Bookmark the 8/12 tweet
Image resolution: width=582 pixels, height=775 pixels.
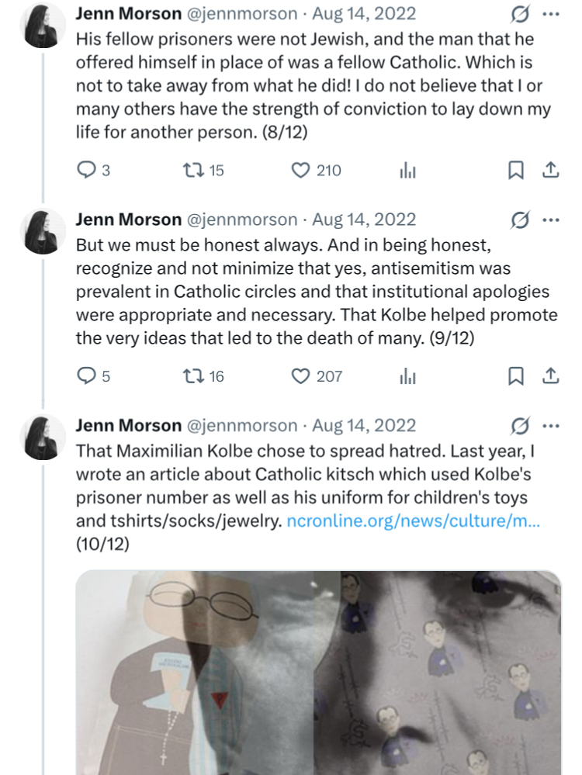[515, 171]
